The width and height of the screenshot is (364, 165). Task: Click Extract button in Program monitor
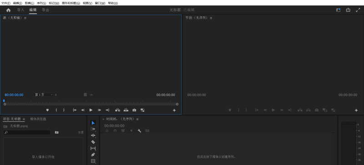[x=308, y=110]
